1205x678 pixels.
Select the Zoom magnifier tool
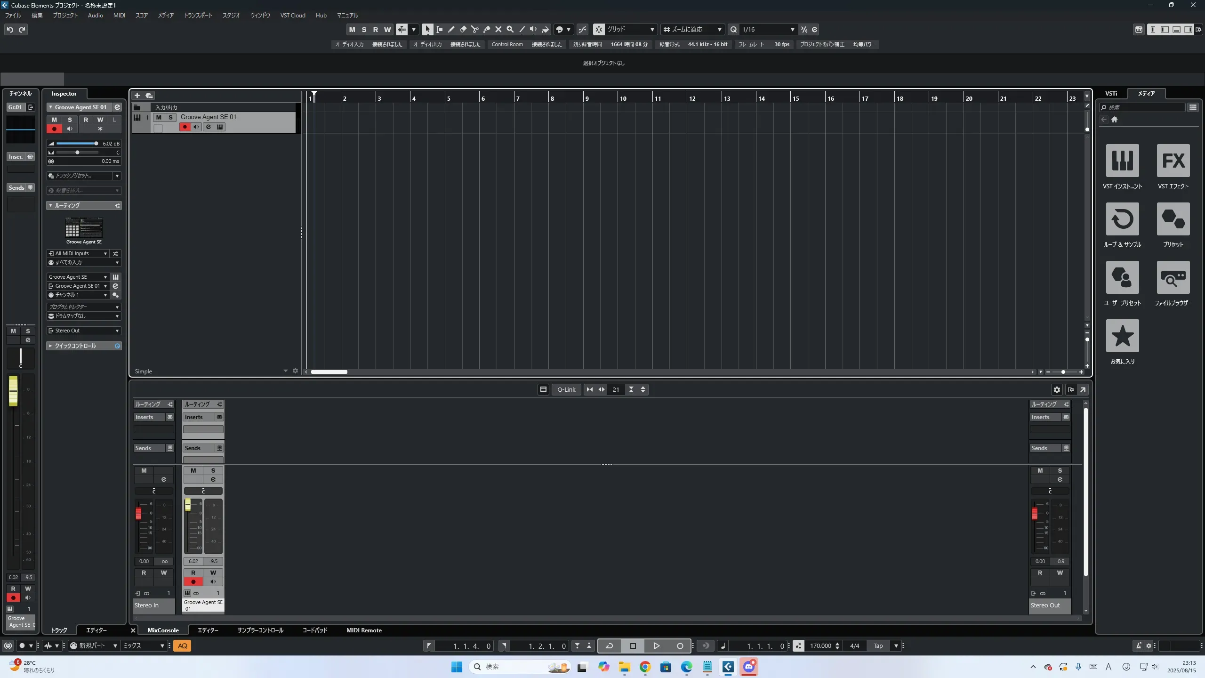pos(510,29)
